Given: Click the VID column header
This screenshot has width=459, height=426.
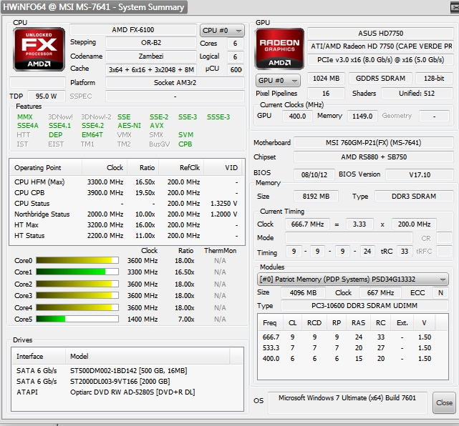Looking at the screenshot, I should 223,168.
